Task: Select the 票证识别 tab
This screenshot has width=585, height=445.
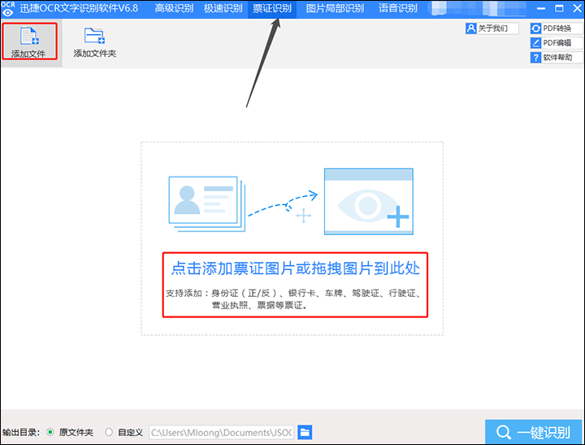Action: (x=273, y=8)
